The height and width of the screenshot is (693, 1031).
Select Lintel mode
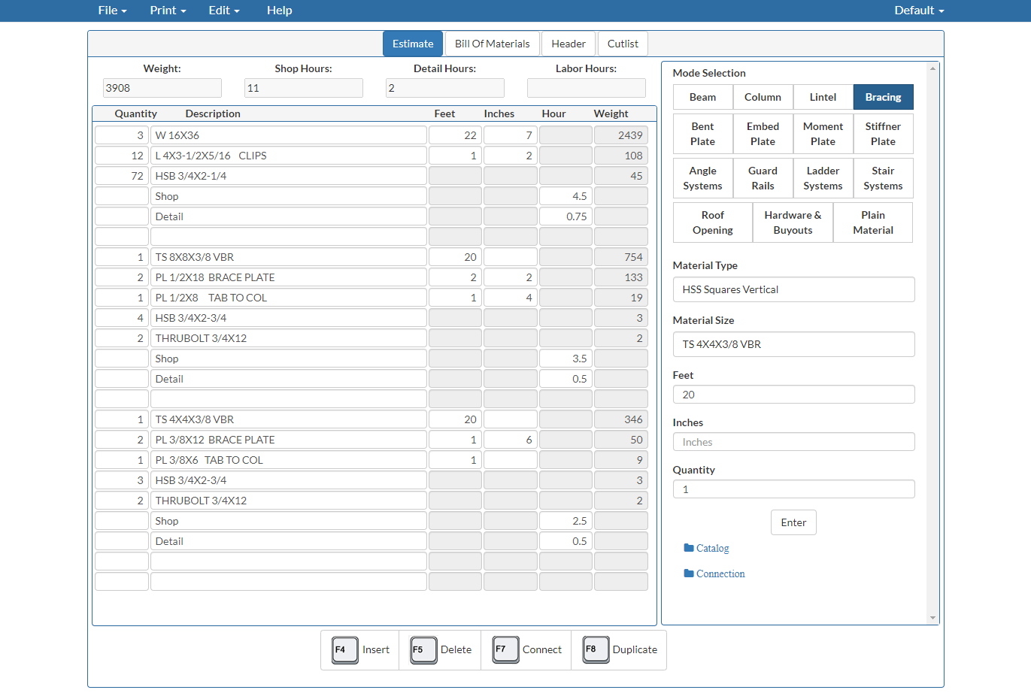pyautogui.click(x=823, y=97)
